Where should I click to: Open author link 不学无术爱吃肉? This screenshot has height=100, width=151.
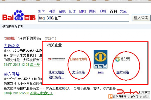click(x=42, y=93)
